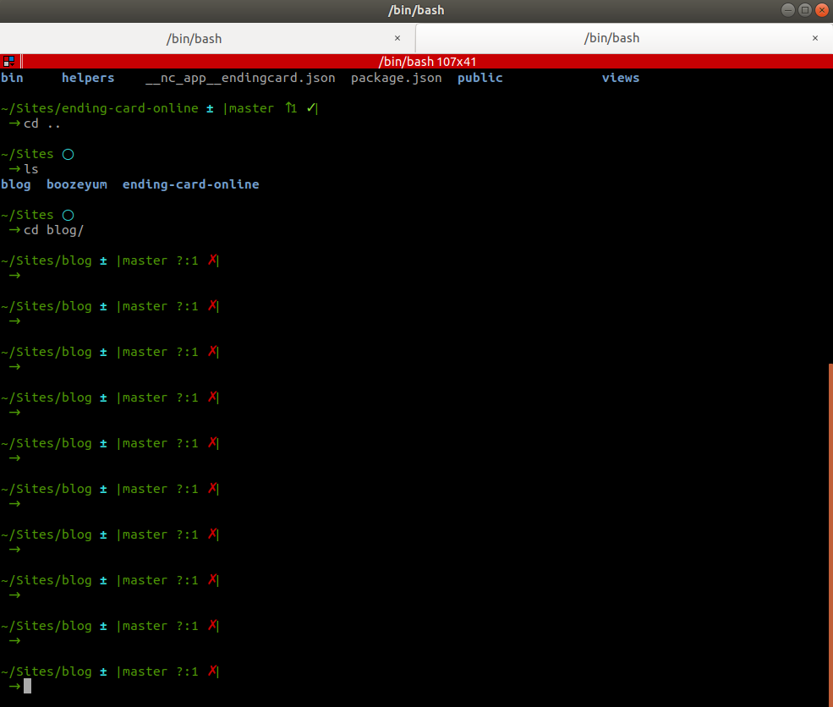
Task: Click 'package.json' in the file listing
Action: click(x=397, y=78)
